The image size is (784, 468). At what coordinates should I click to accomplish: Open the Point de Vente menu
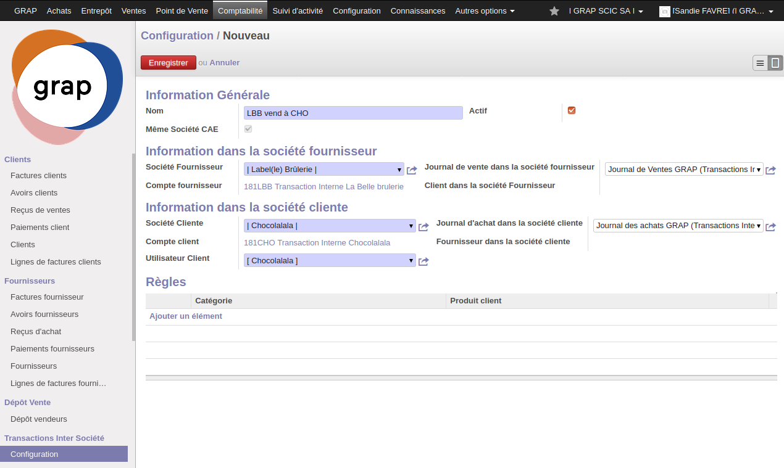[x=182, y=11]
